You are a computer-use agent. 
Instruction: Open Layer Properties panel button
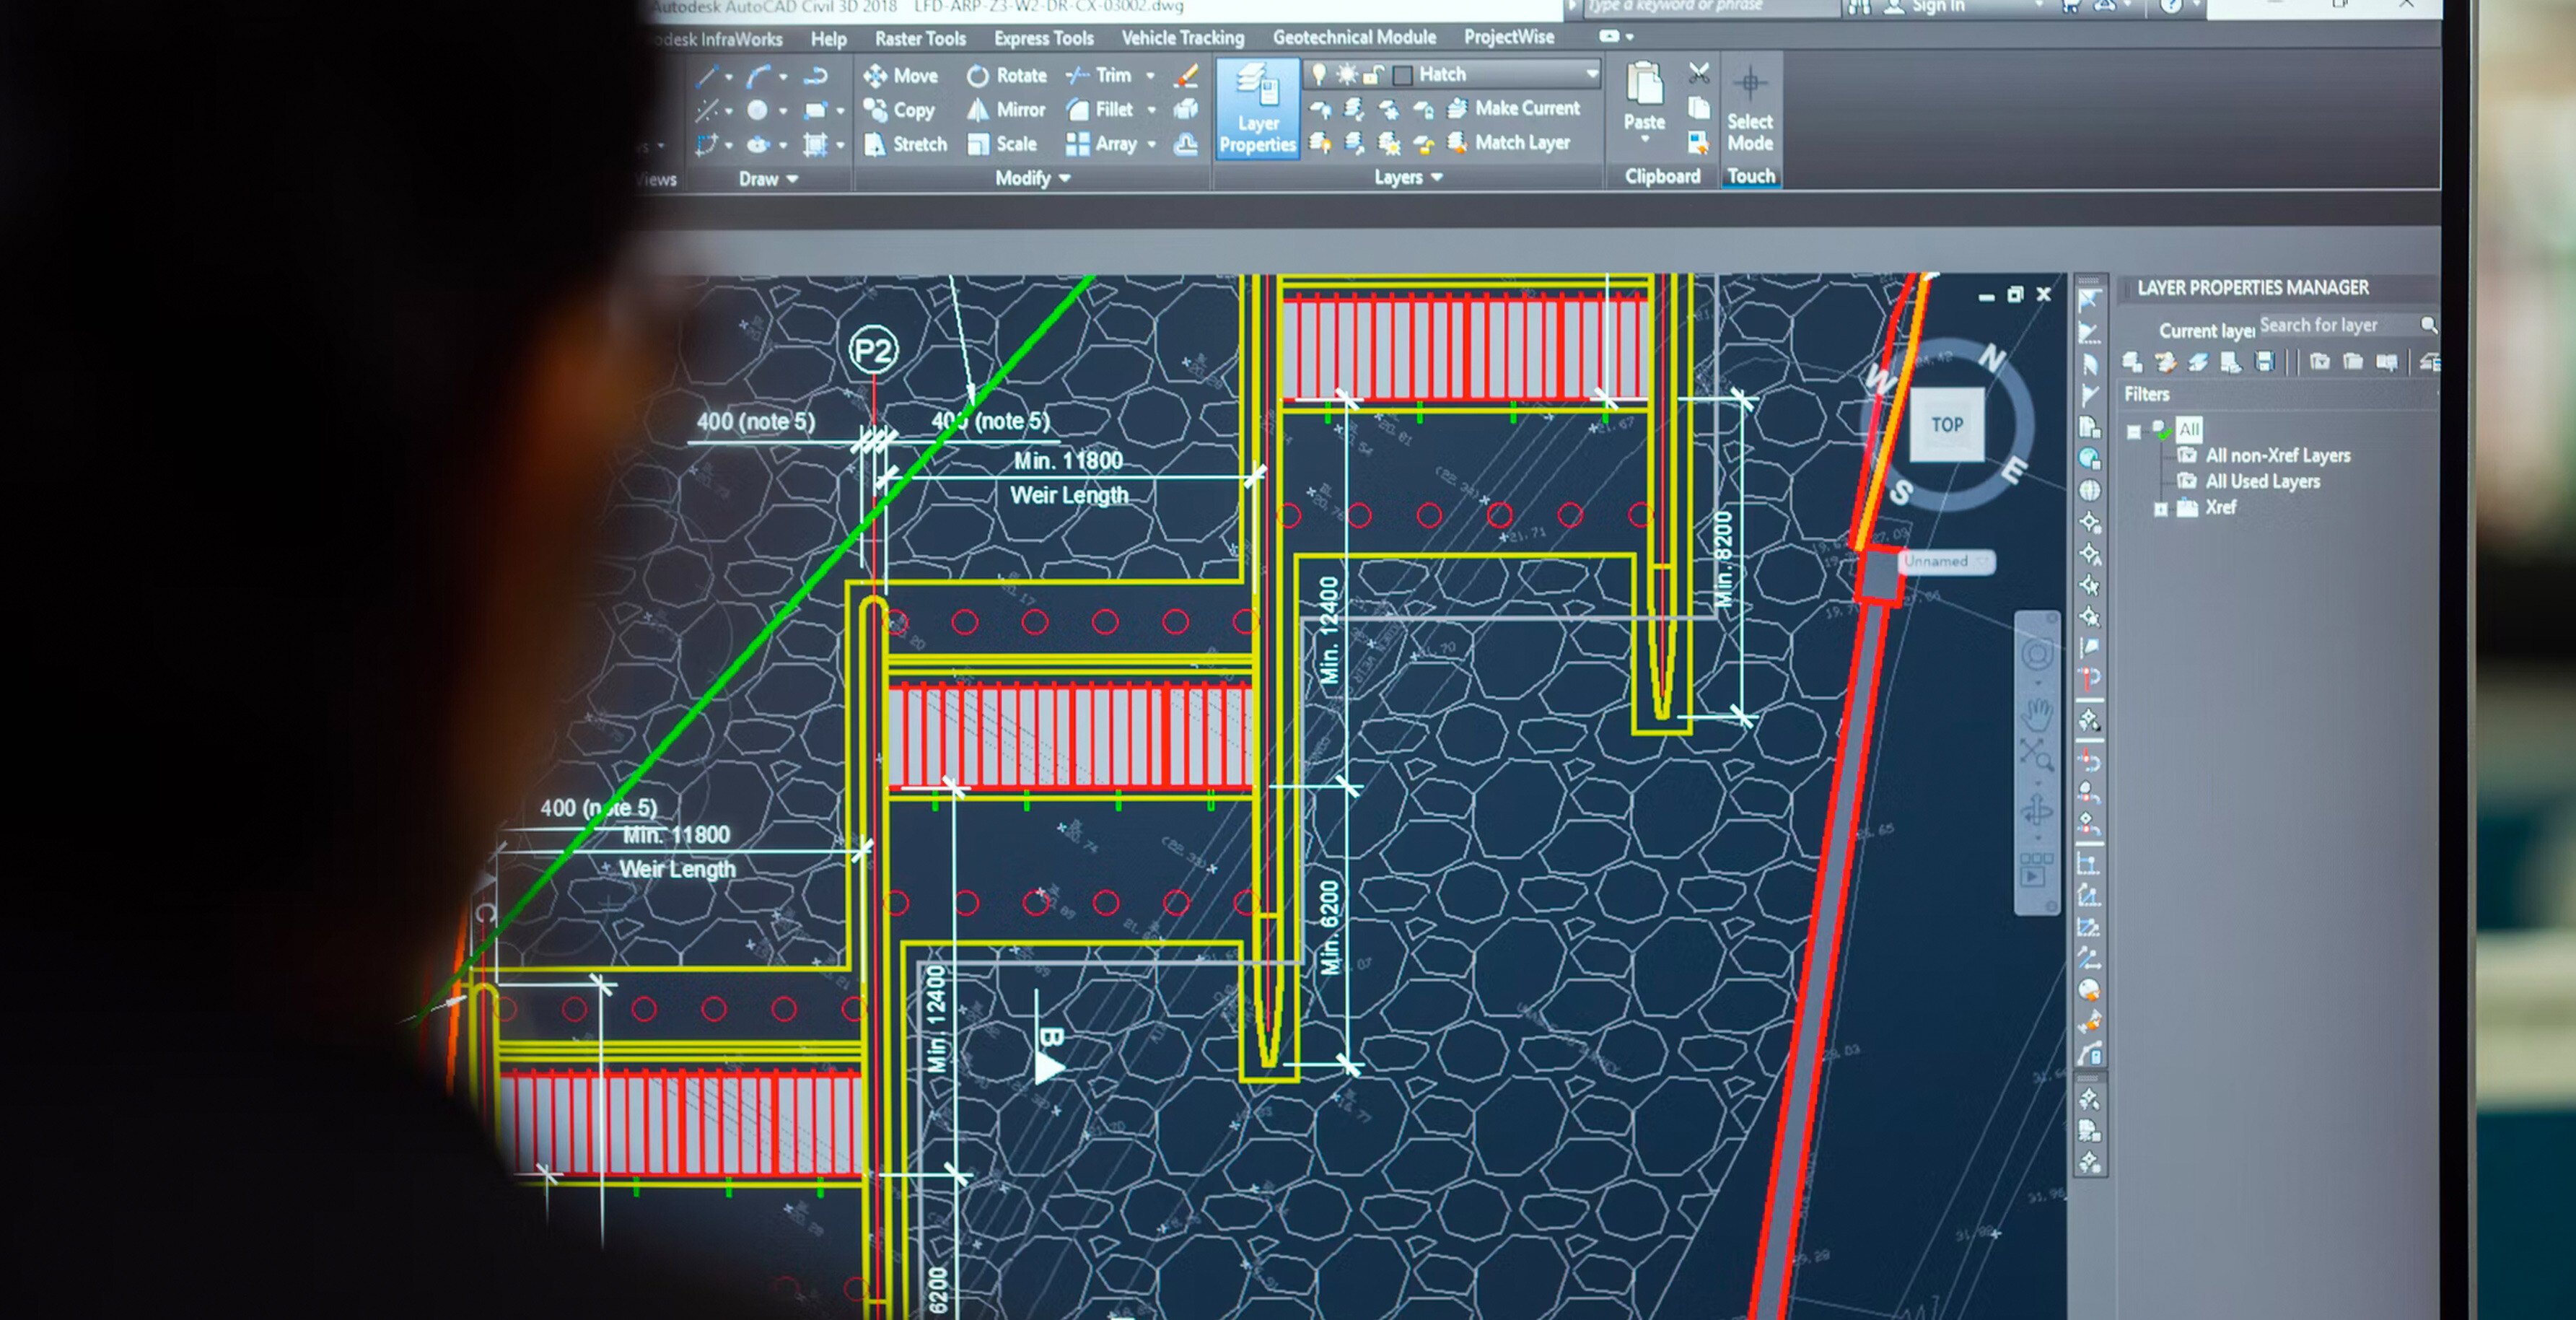coord(1257,108)
